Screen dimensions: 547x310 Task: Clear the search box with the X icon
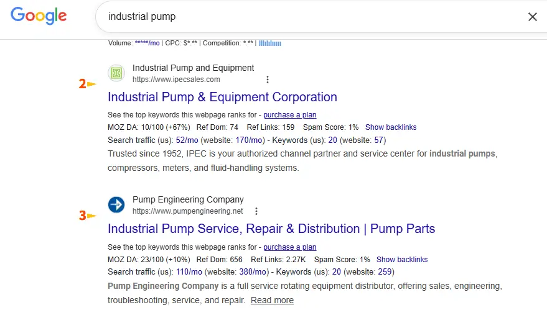[x=532, y=17]
